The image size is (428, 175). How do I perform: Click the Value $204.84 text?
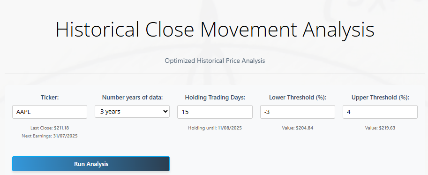298,128
